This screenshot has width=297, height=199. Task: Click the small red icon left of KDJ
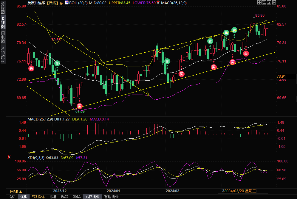(9, 157)
